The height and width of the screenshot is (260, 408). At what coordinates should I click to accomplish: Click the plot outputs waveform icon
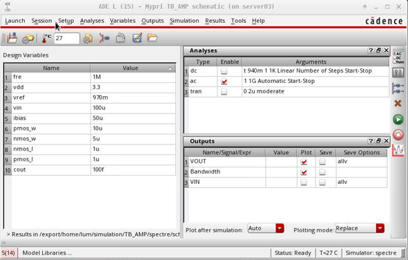(398, 150)
